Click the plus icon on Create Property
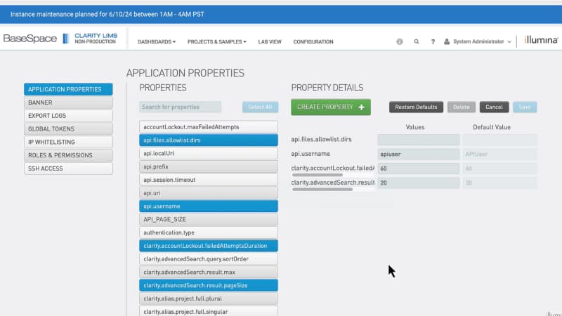This screenshot has height=316, width=562. pos(361,107)
